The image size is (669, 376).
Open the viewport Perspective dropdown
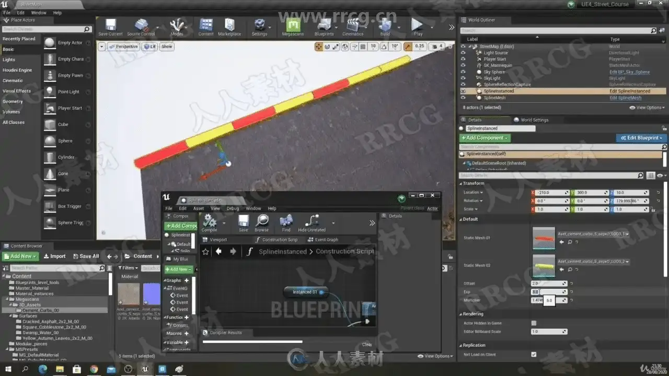pos(123,46)
